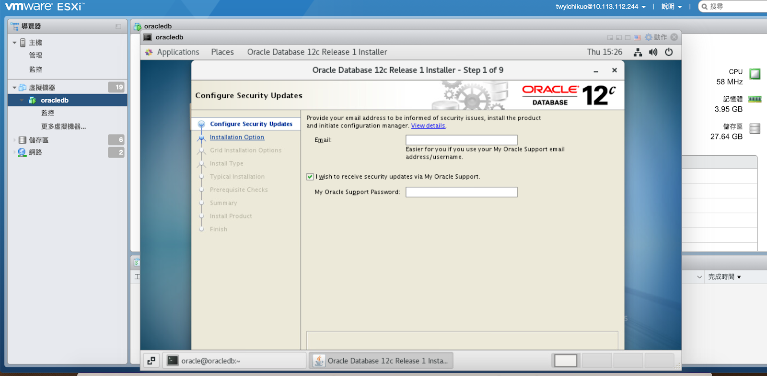The width and height of the screenshot is (767, 376).
Task: Toggle 'I wish to receive security updates' checkbox
Action: pos(310,177)
